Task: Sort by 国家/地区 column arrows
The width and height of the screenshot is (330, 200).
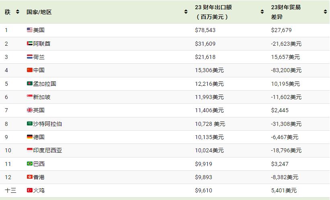Action: click(185, 12)
